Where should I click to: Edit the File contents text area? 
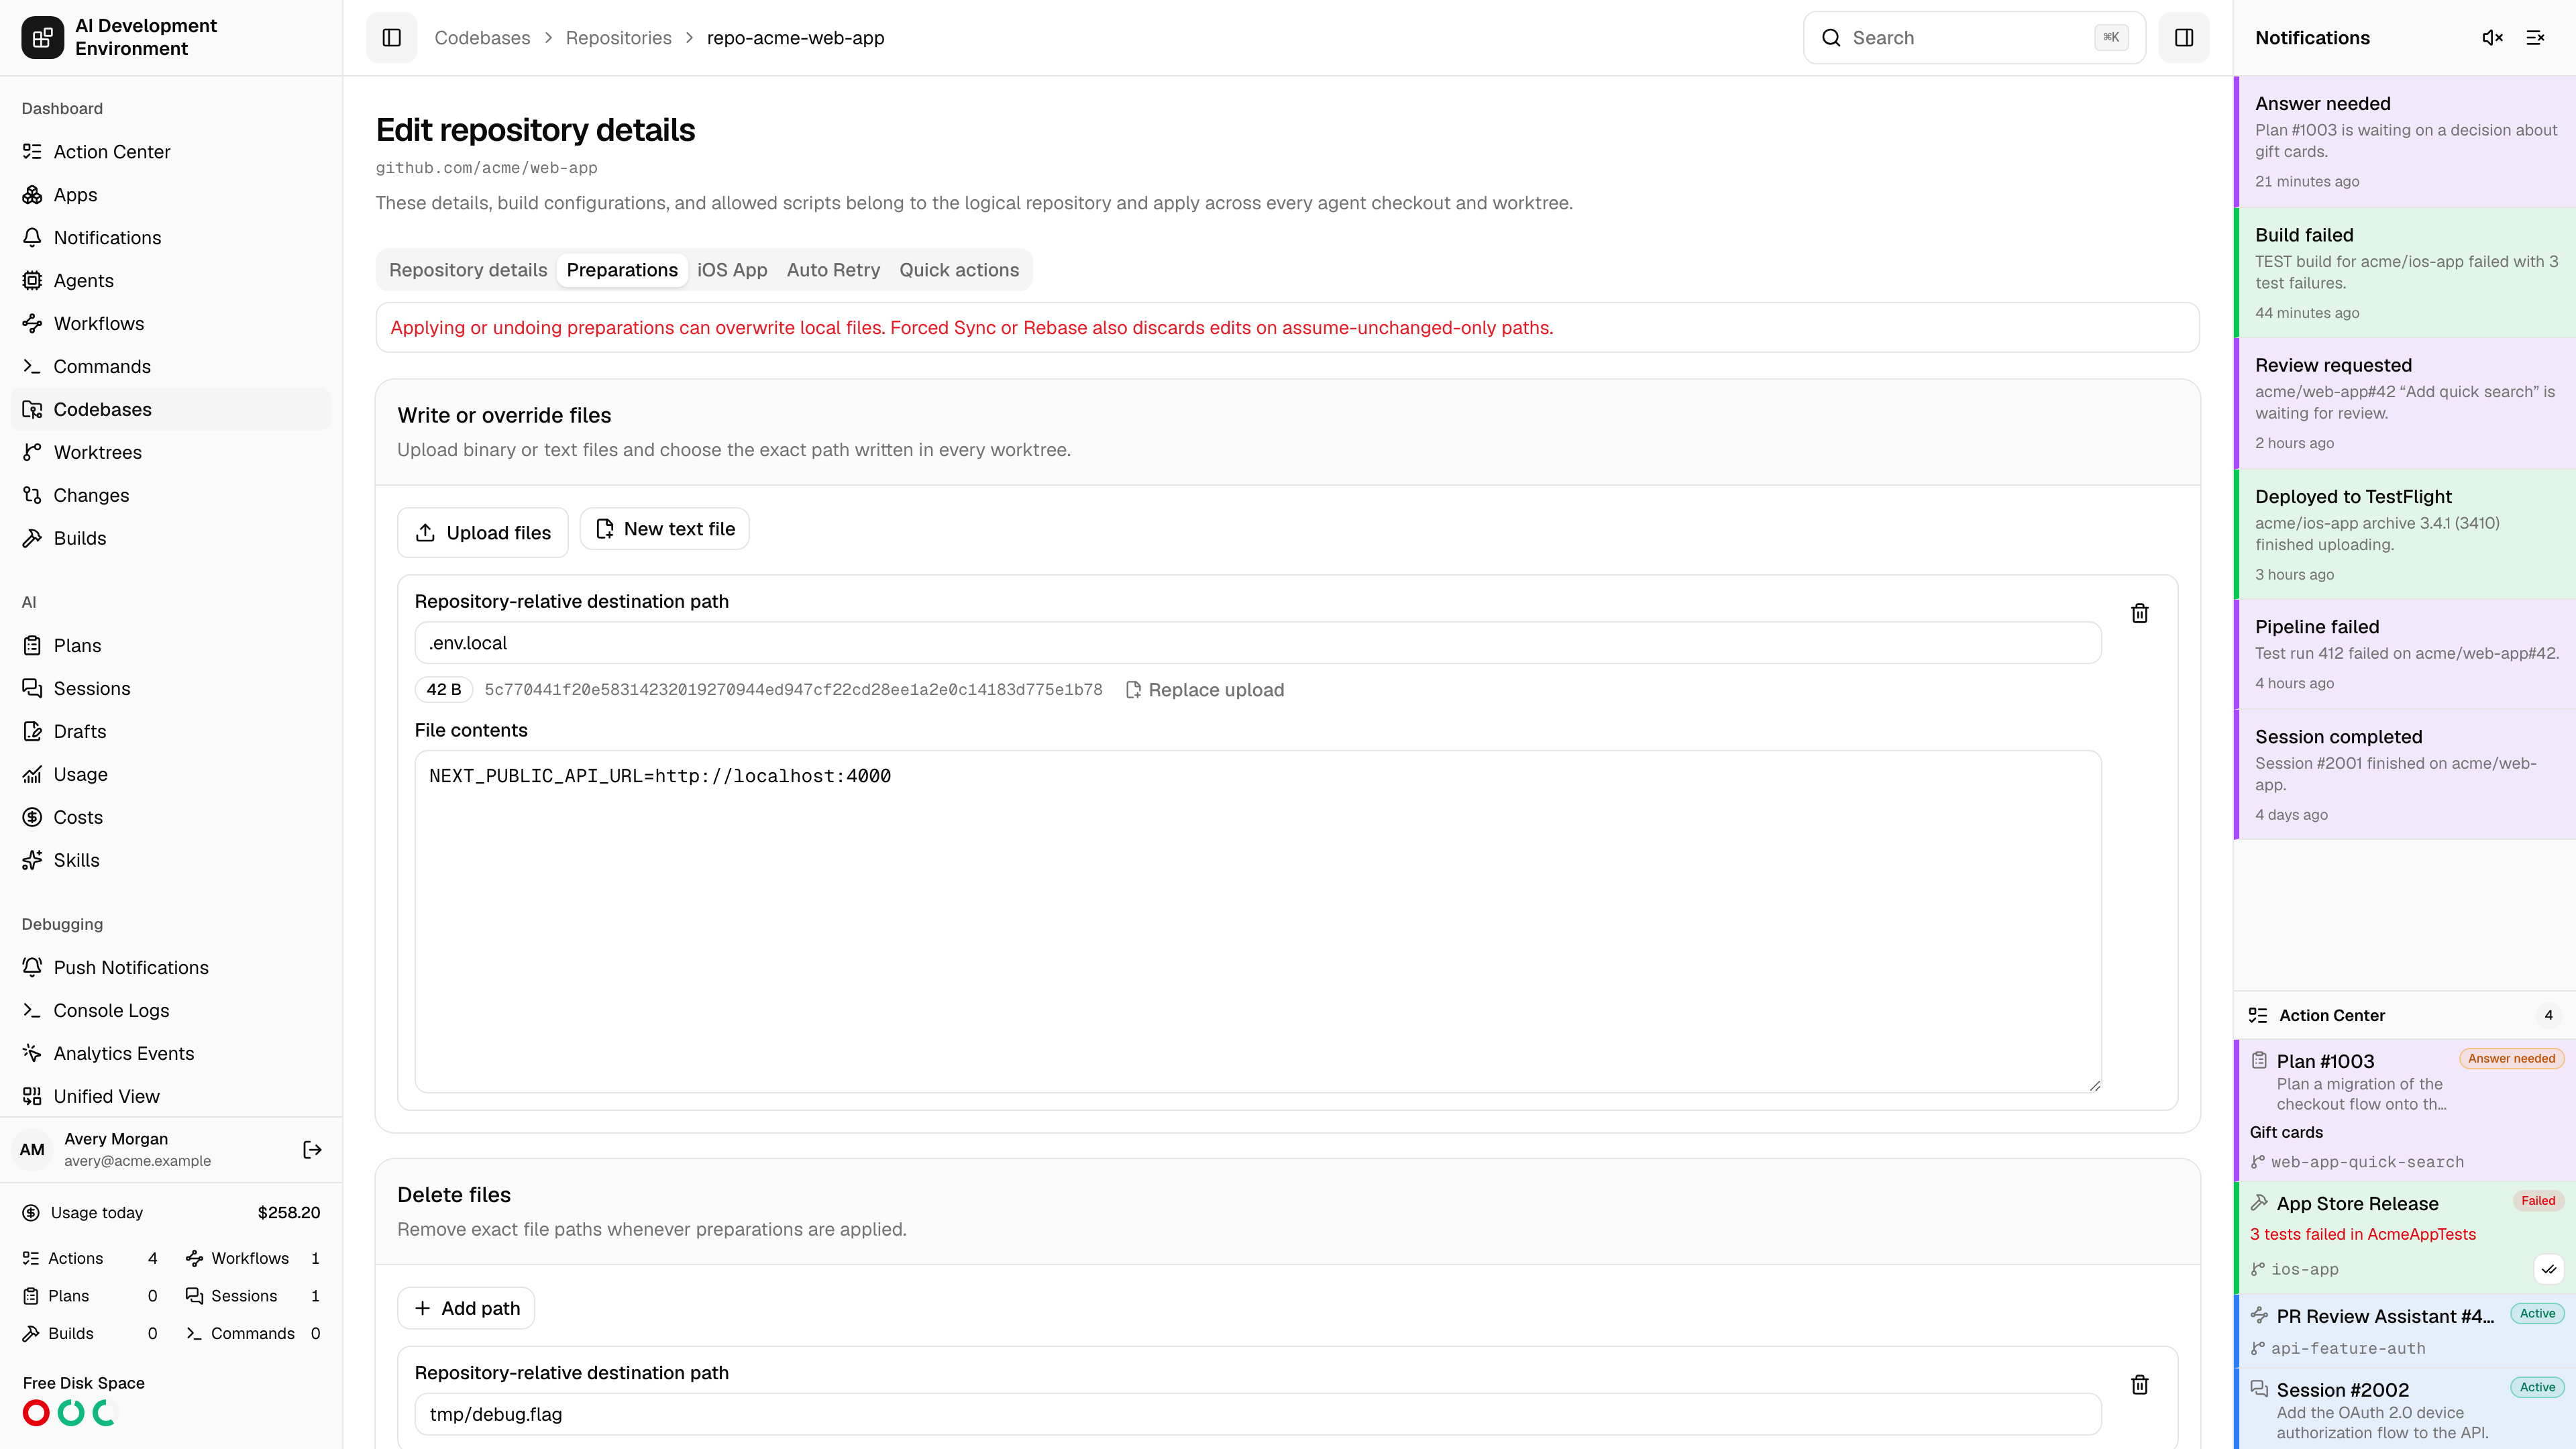tap(1258, 922)
